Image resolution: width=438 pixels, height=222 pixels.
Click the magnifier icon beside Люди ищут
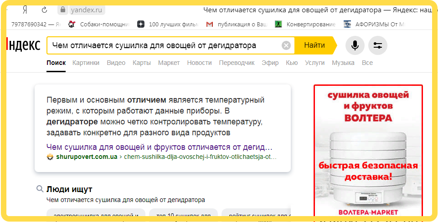click(40, 189)
